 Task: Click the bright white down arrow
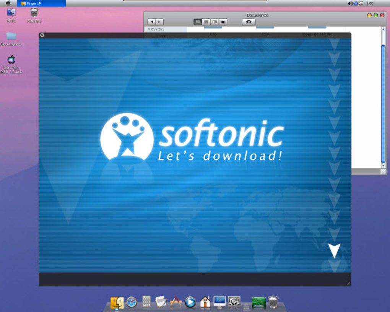click(334, 251)
